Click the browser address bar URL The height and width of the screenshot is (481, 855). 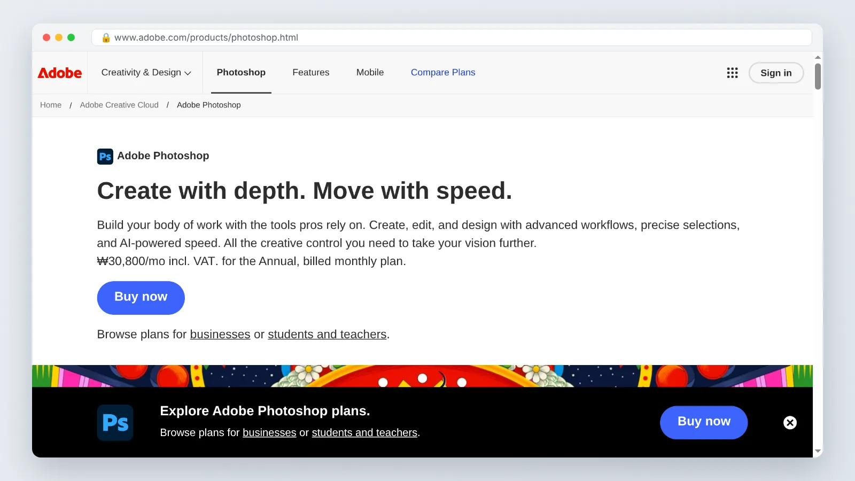tap(206, 37)
